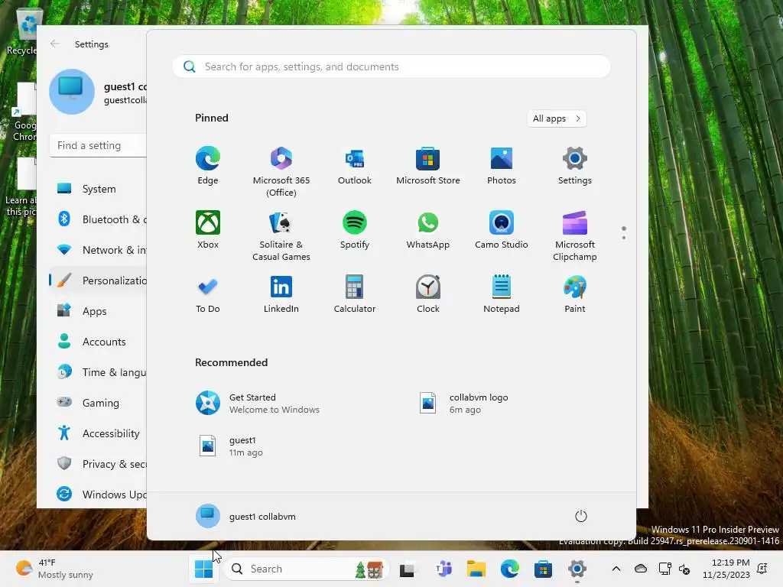The image size is (783, 587).
Task: Click the OneDrive cloud tray icon
Action: (641, 569)
